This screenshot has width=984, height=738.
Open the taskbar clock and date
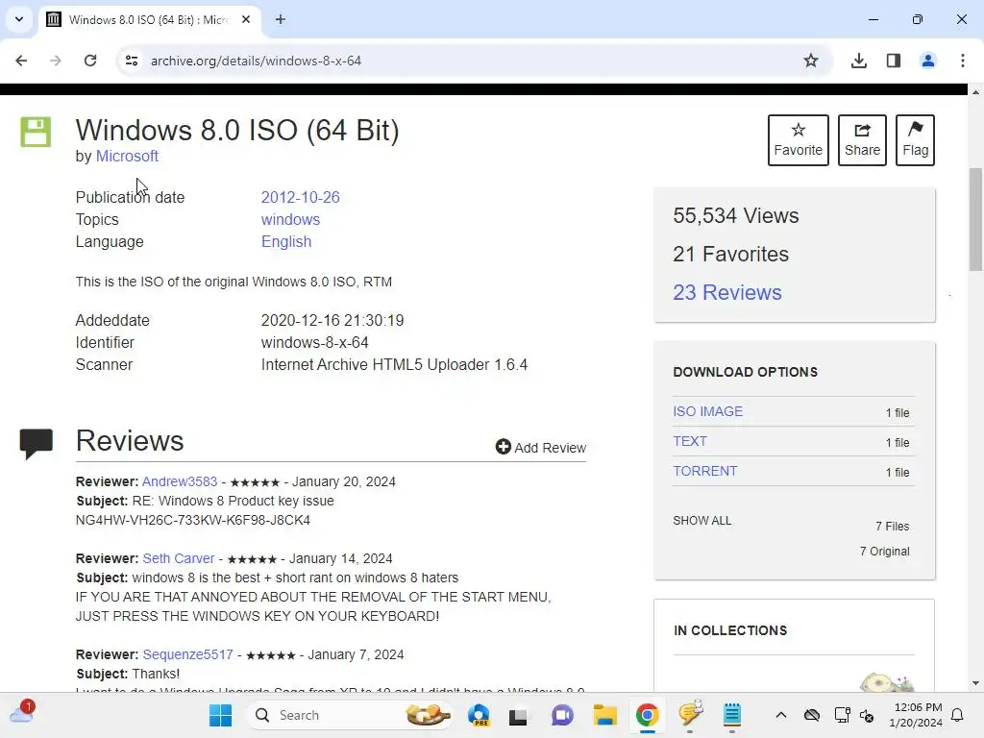pos(916,715)
